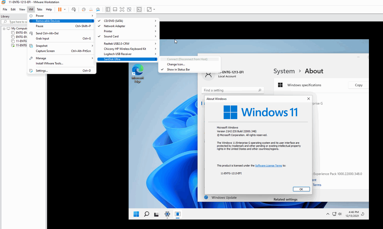Open Windows Update in the Settings sidebar
The image size is (383, 229).
[224, 198]
